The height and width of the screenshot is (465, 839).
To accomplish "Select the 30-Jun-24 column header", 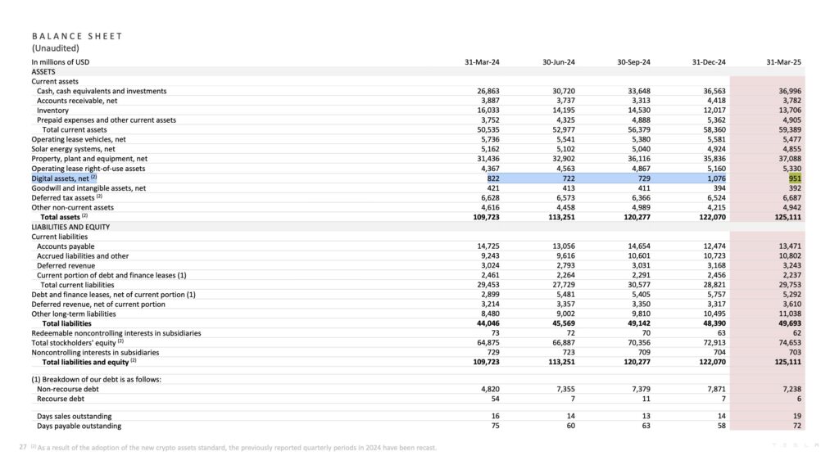I will pos(559,62).
